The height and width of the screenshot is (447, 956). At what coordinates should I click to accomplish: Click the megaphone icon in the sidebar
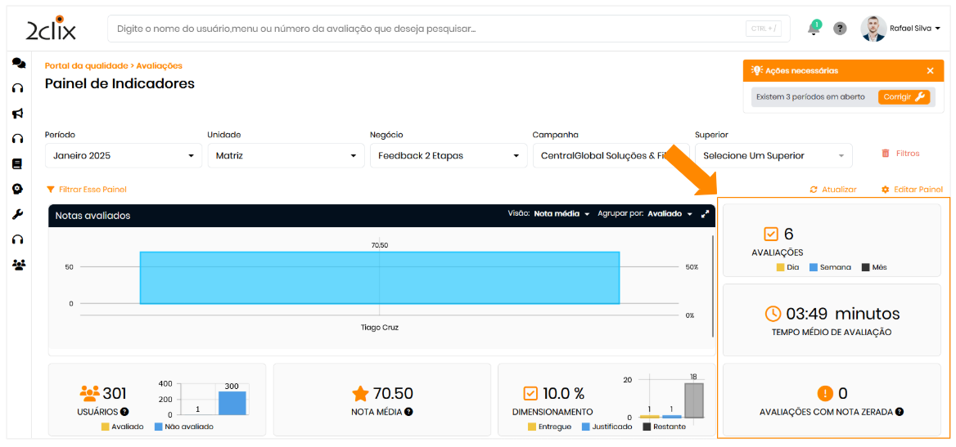18,114
